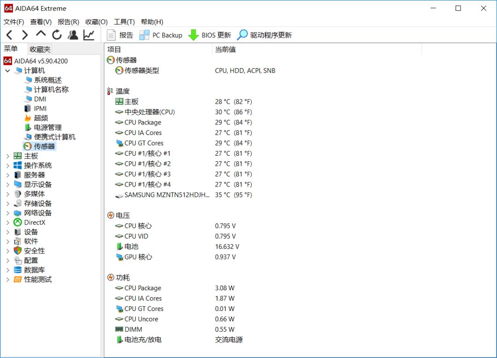Viewport: 497px width, 358px height.
Task: Click the up navigation arrow icon
Action: [x=40, y=35]
